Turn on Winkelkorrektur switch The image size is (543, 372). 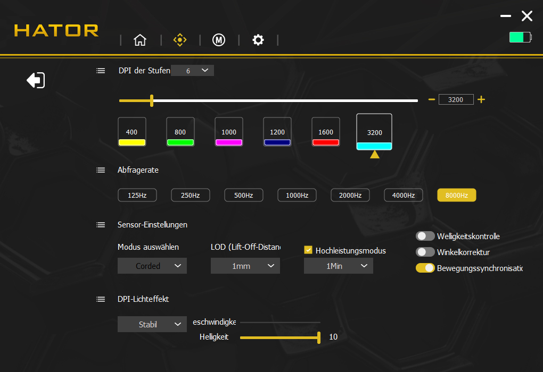click(425, 252)
